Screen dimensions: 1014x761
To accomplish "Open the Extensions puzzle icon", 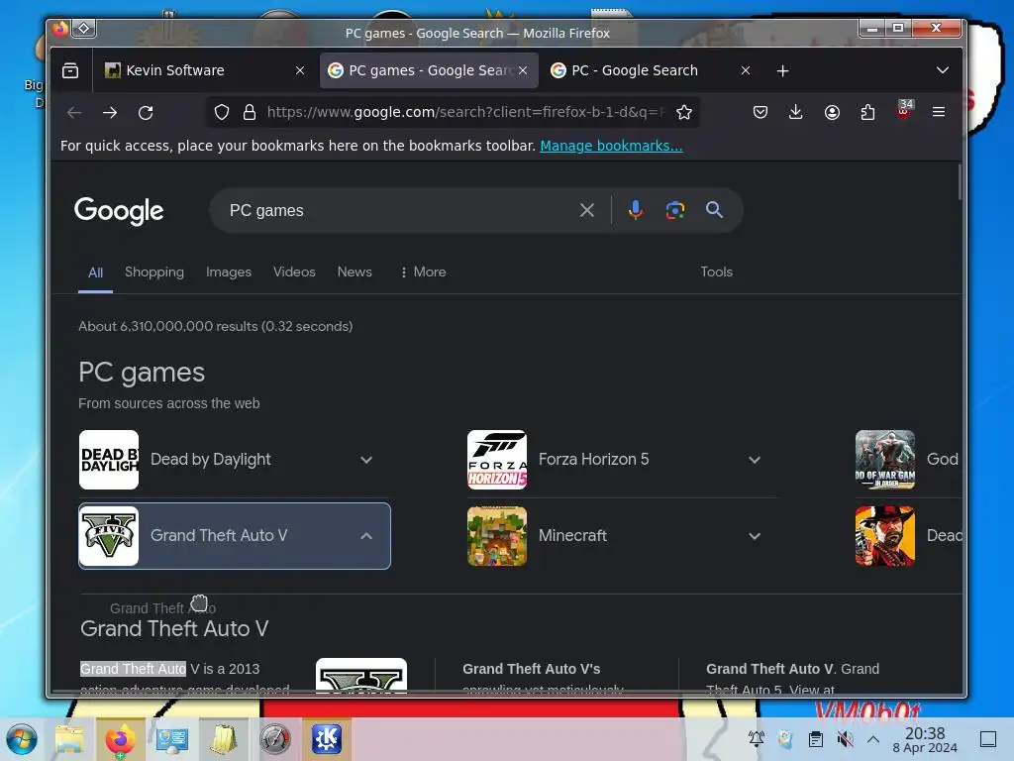I will click(867, 113).
